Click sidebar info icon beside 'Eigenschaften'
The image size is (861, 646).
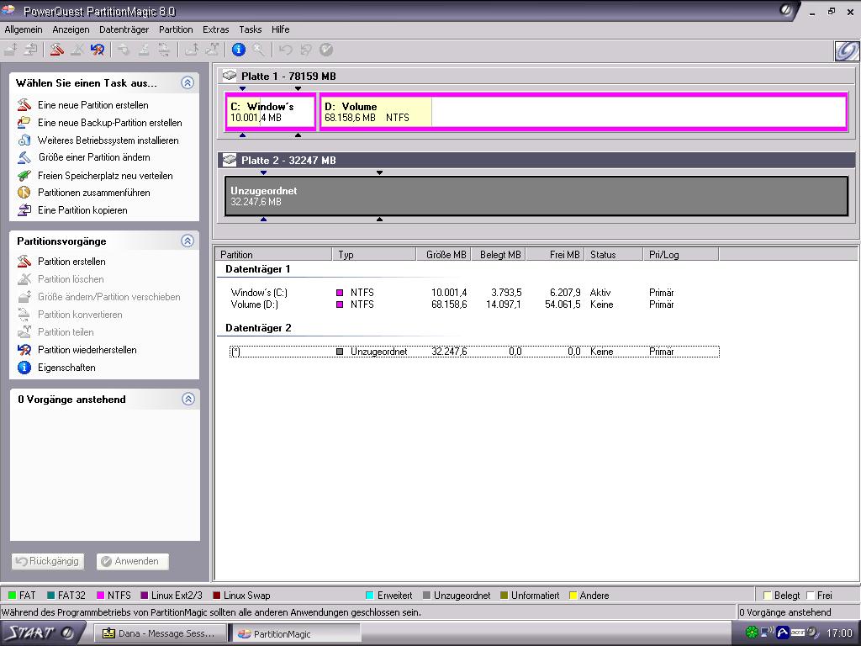tap(24, 368)
